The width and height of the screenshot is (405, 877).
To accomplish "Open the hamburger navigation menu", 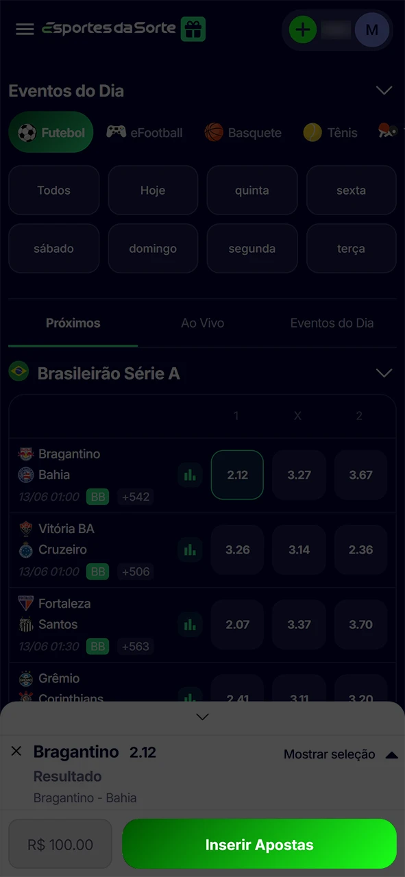I will [x=25, y=29].
